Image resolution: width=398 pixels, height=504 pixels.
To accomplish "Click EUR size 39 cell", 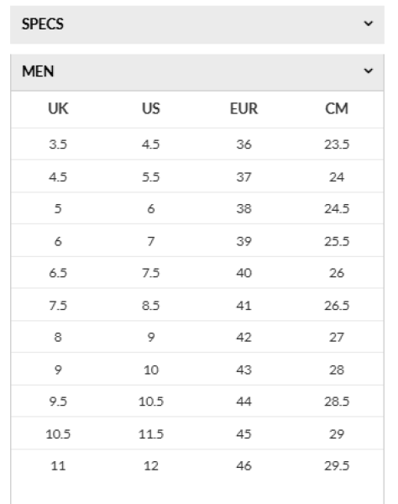I will click(244, 241).
